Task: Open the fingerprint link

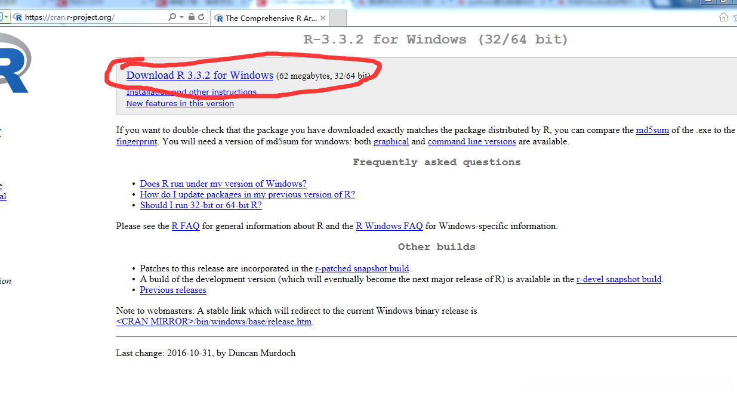Action: click(137, 141)
